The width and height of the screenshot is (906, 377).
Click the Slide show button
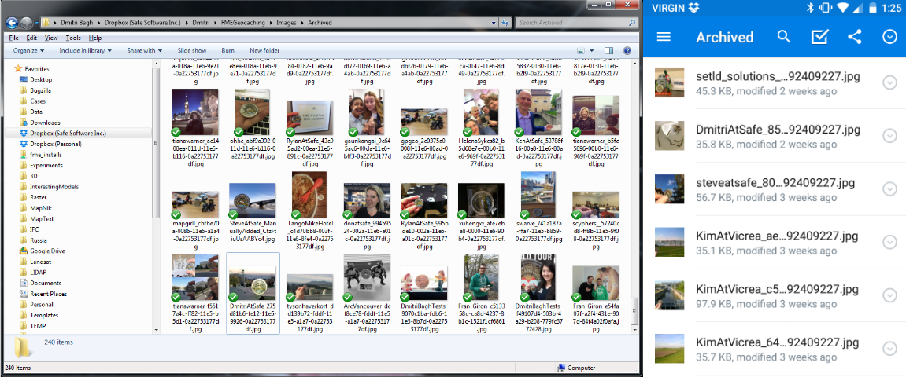point(192,51)
